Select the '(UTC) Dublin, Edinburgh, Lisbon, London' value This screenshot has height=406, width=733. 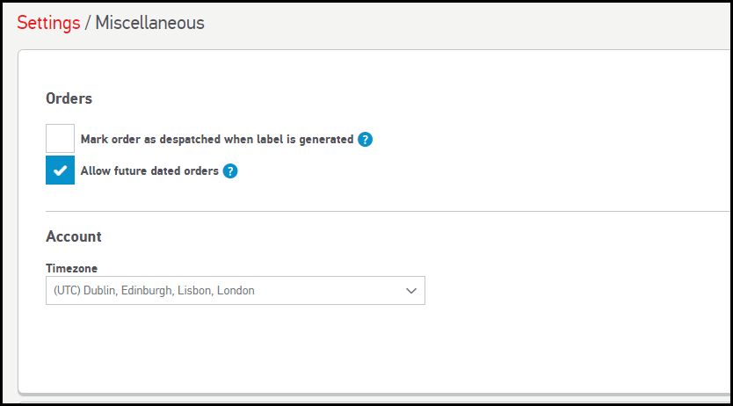pos(154,291)
